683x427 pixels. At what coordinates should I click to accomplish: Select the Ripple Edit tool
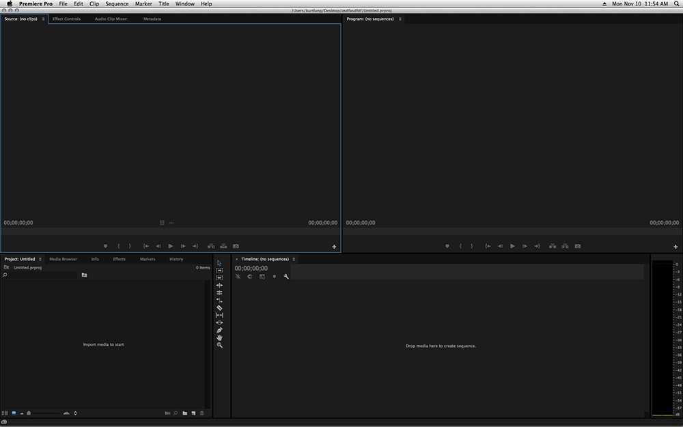click(219, 286)
